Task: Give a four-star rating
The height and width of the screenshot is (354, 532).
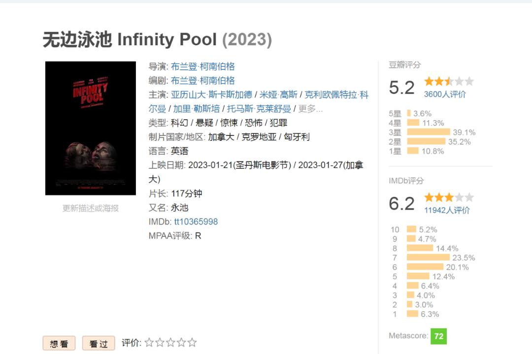Action: point(181,343)
